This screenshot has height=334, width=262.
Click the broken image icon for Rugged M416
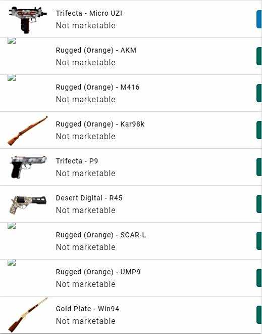(x=12, y=78)
